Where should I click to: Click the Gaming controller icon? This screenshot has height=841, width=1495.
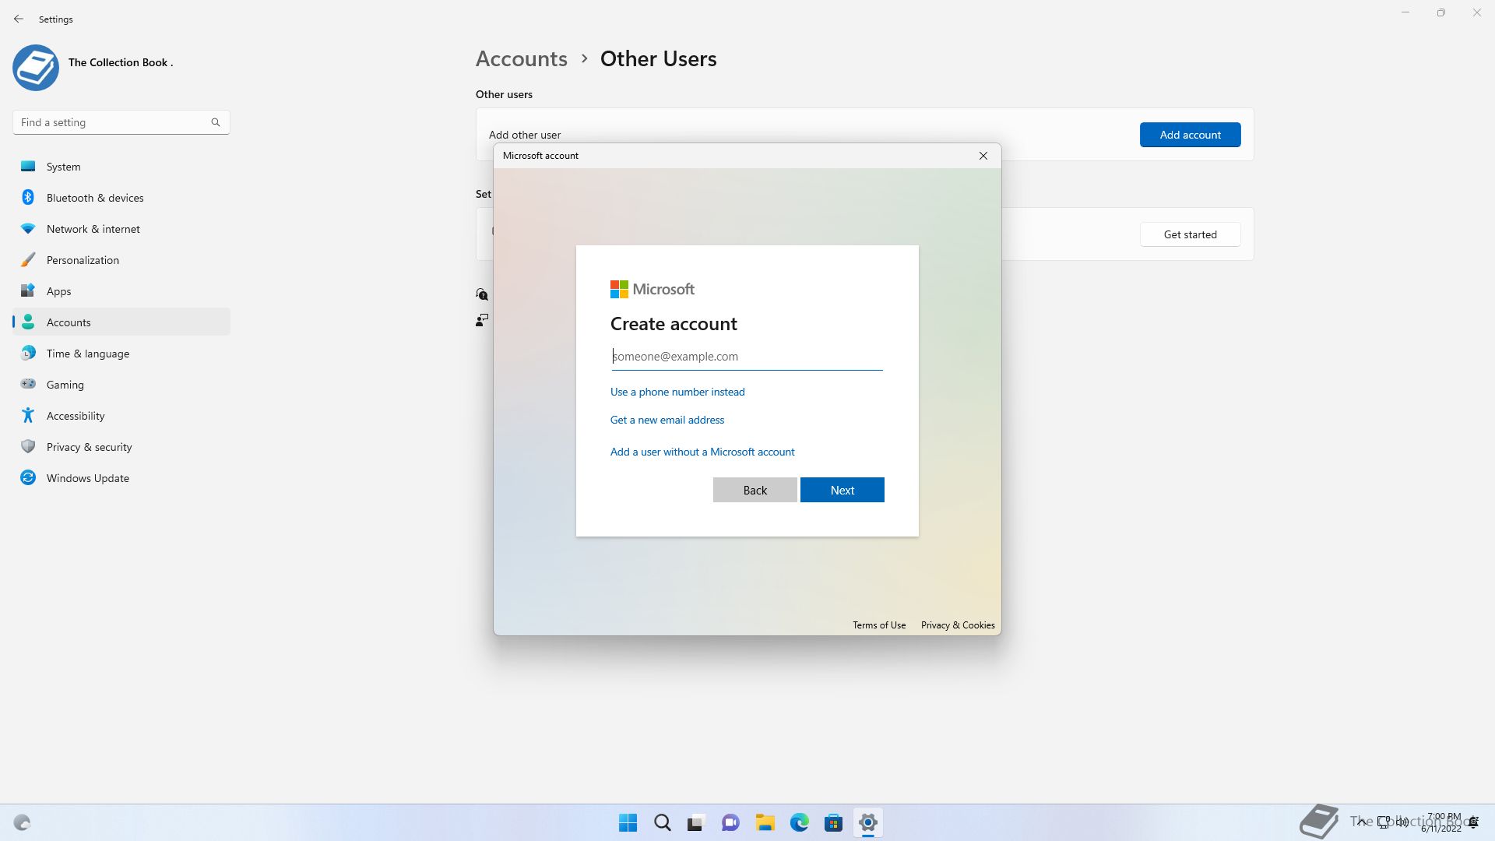(x=28, y=384)
